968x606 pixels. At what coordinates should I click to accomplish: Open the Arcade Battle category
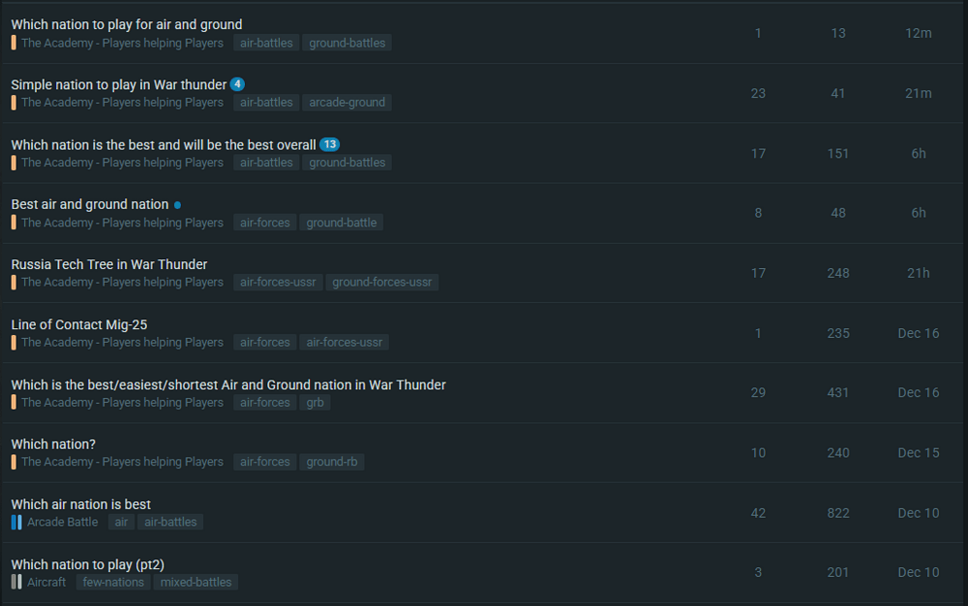(x=62, y=522)
